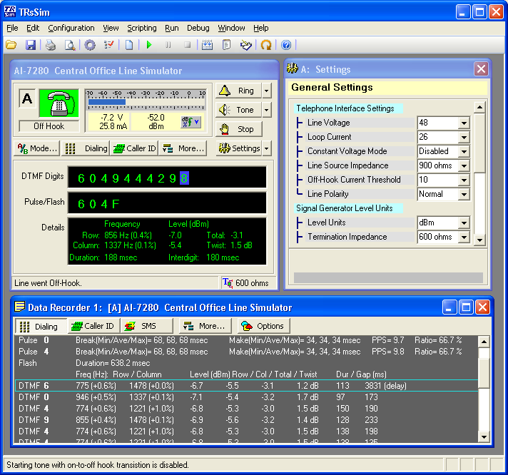Open the Window menu
This screenshot has height=475, width=508.
coord(231,28)
